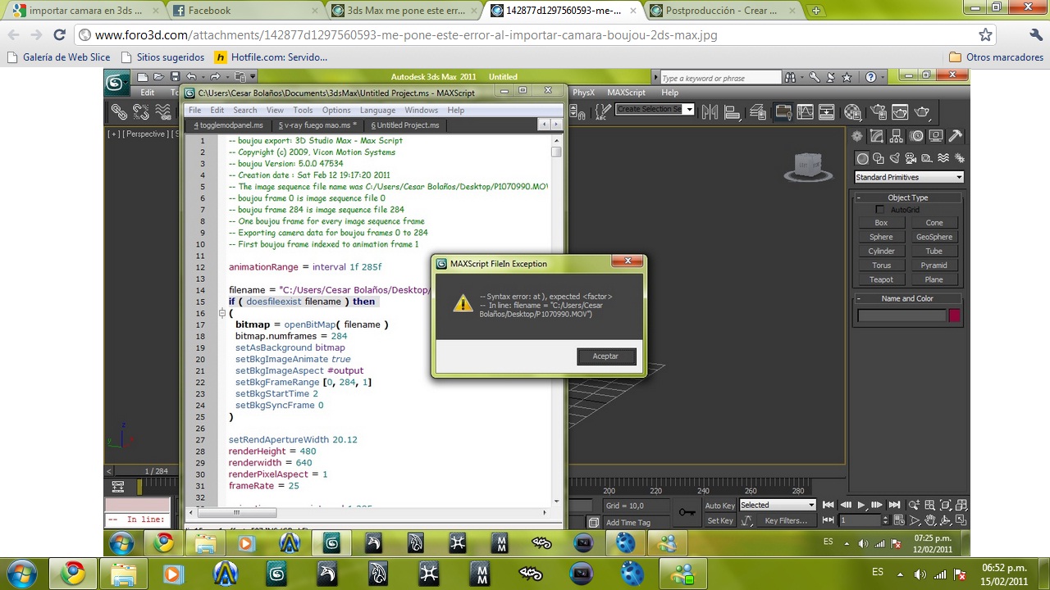Switch to the Utilities hammer panel icon

pos(955,136)
